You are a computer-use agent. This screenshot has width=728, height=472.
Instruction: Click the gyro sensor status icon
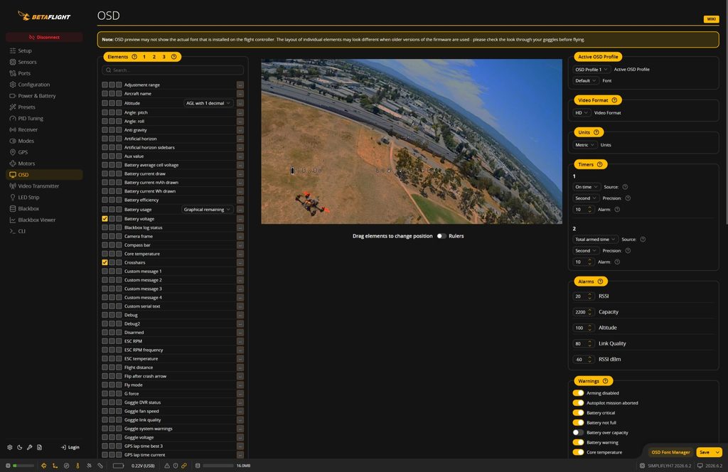[x=43, y=466]
